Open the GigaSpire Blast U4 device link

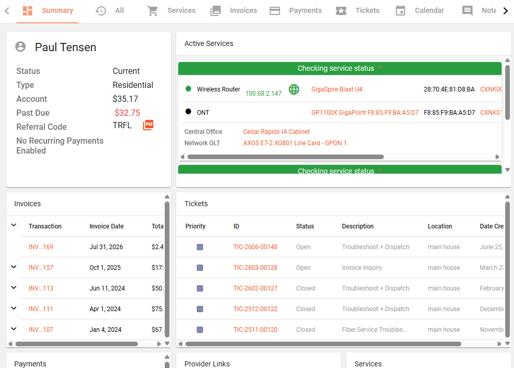pos(337,89)
